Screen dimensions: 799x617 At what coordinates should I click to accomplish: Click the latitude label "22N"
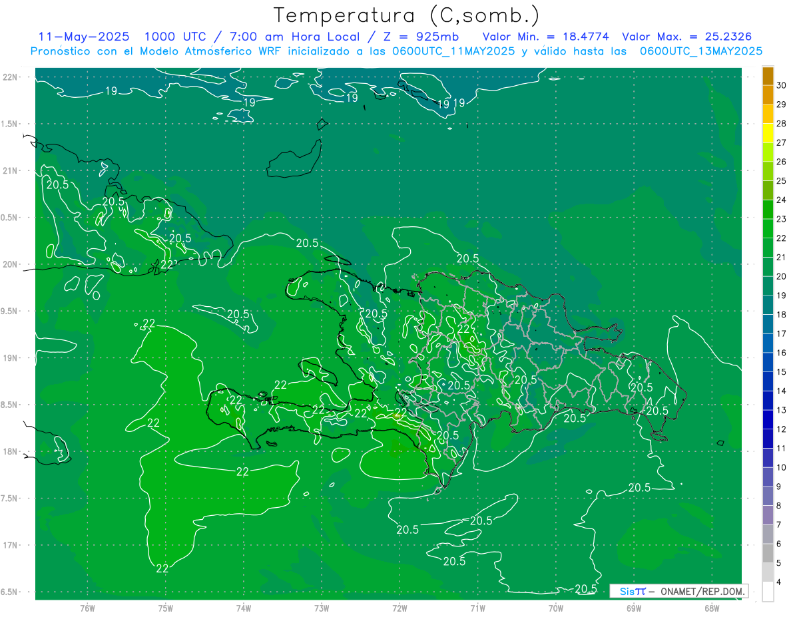click(11, 77)
